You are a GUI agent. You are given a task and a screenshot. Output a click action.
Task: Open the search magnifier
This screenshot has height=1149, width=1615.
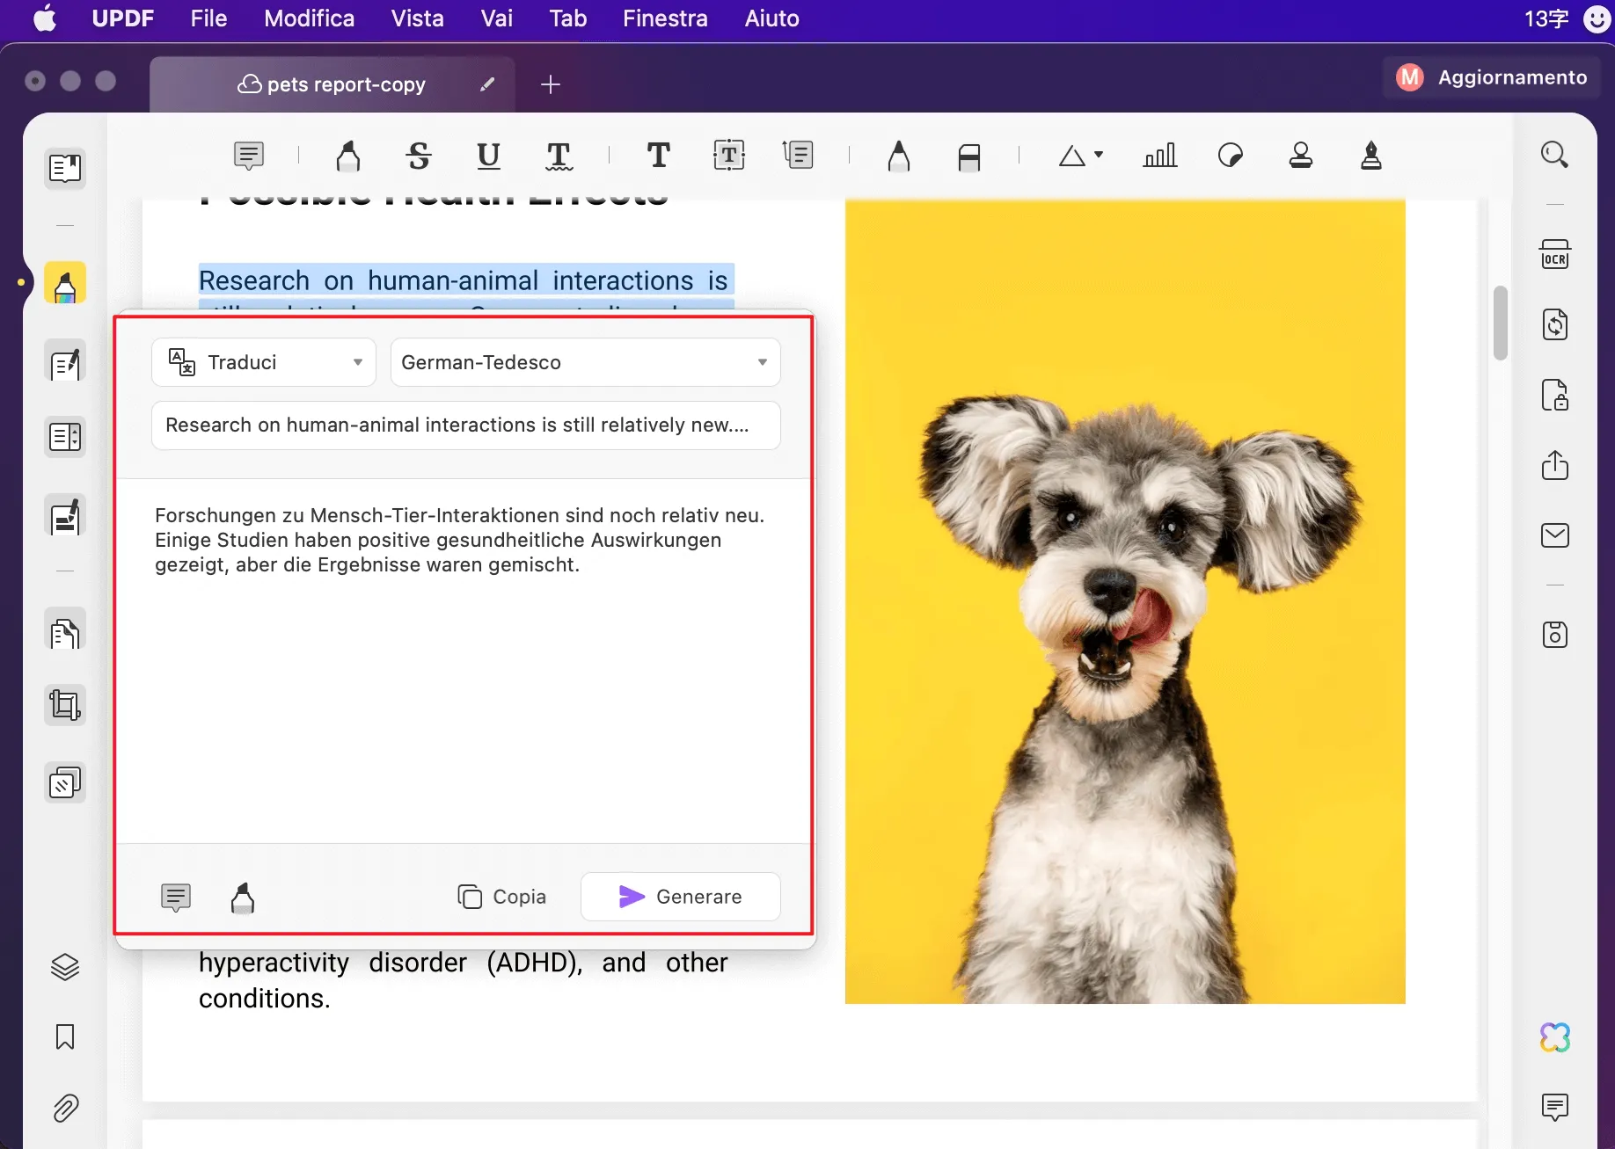pos(1554,155)
